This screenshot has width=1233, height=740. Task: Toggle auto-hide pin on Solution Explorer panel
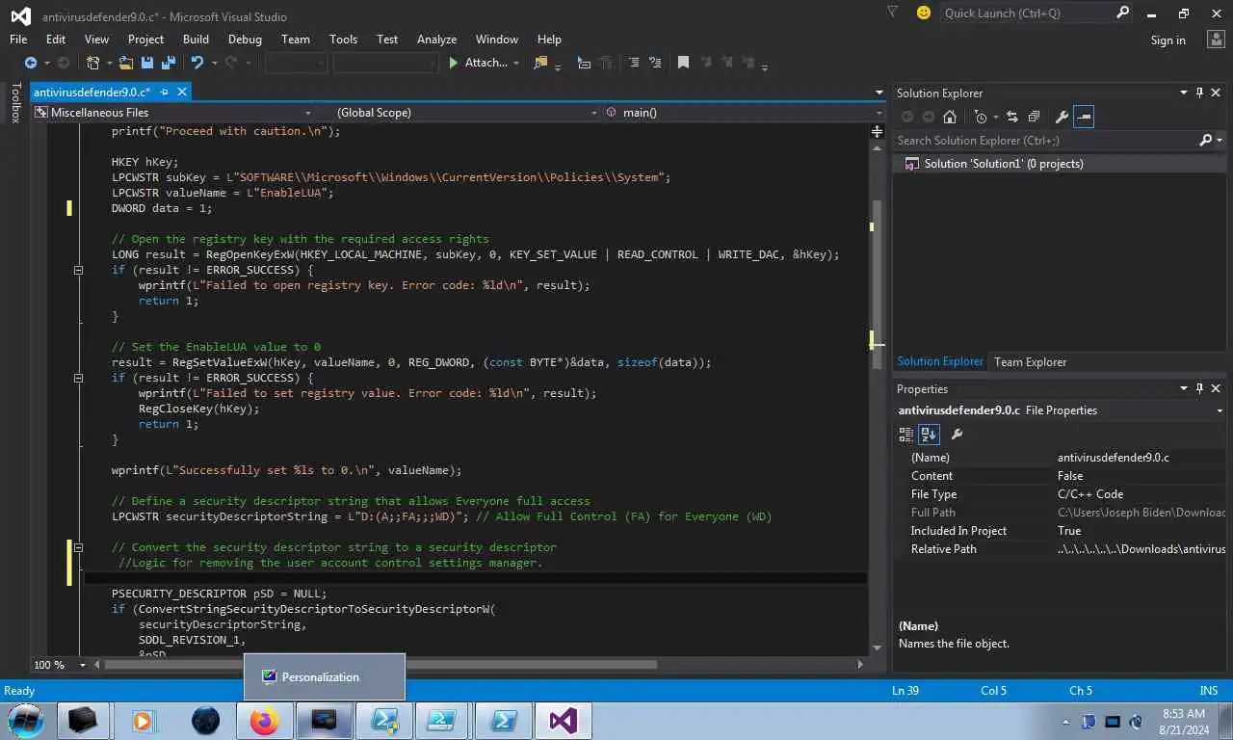point(1199,92)
